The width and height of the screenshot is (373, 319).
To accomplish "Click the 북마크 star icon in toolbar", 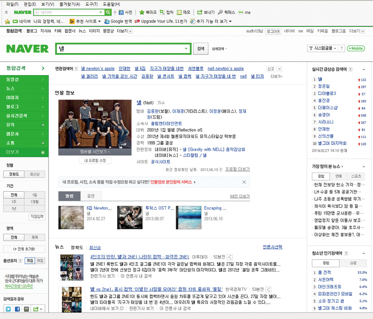I will click(x=142, y=12).
